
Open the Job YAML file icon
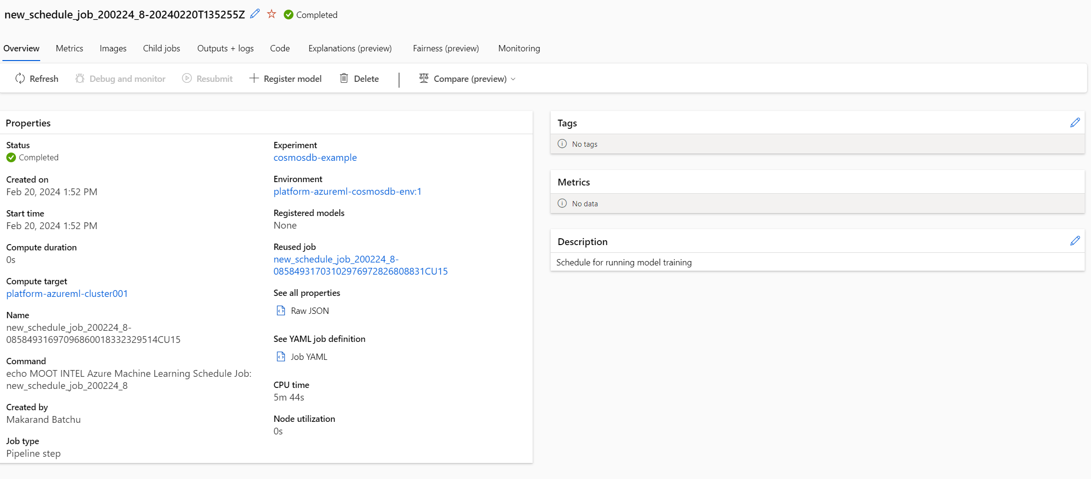tap(281, 356)
